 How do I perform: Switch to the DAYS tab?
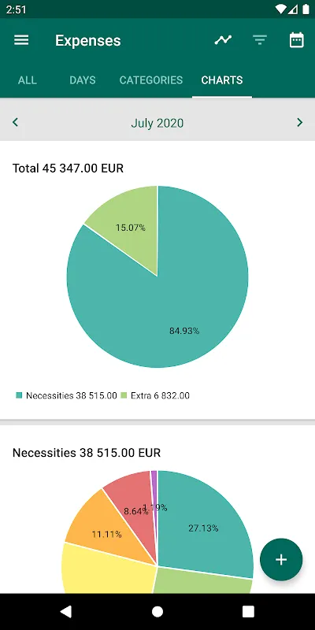coord(83,80)
